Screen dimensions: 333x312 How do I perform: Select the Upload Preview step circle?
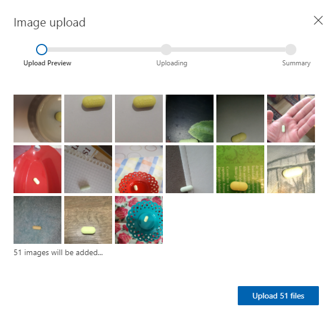(42, 50)
